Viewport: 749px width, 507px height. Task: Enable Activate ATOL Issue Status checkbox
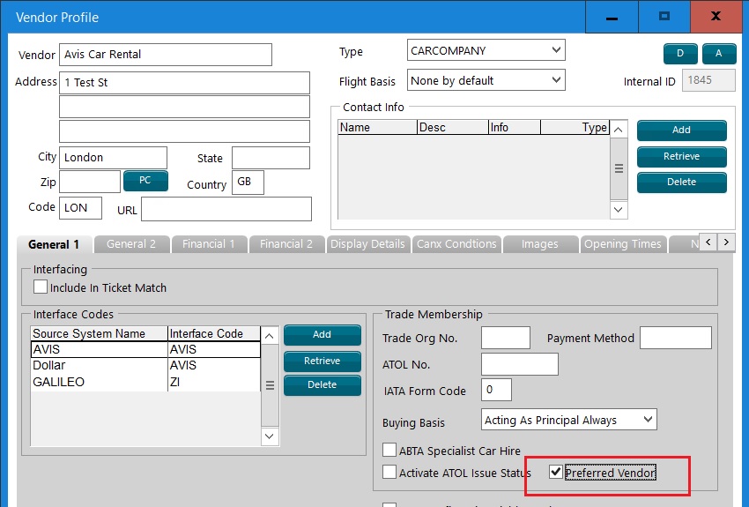point(389,472)
